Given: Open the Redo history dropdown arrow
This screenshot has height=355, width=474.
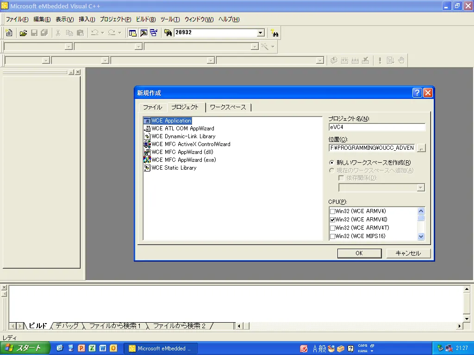Looking at the screenshot, I should 120,33.
